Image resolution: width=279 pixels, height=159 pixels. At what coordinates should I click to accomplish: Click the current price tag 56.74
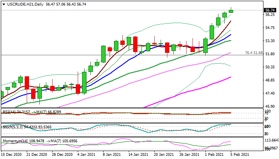click(269, 10)
